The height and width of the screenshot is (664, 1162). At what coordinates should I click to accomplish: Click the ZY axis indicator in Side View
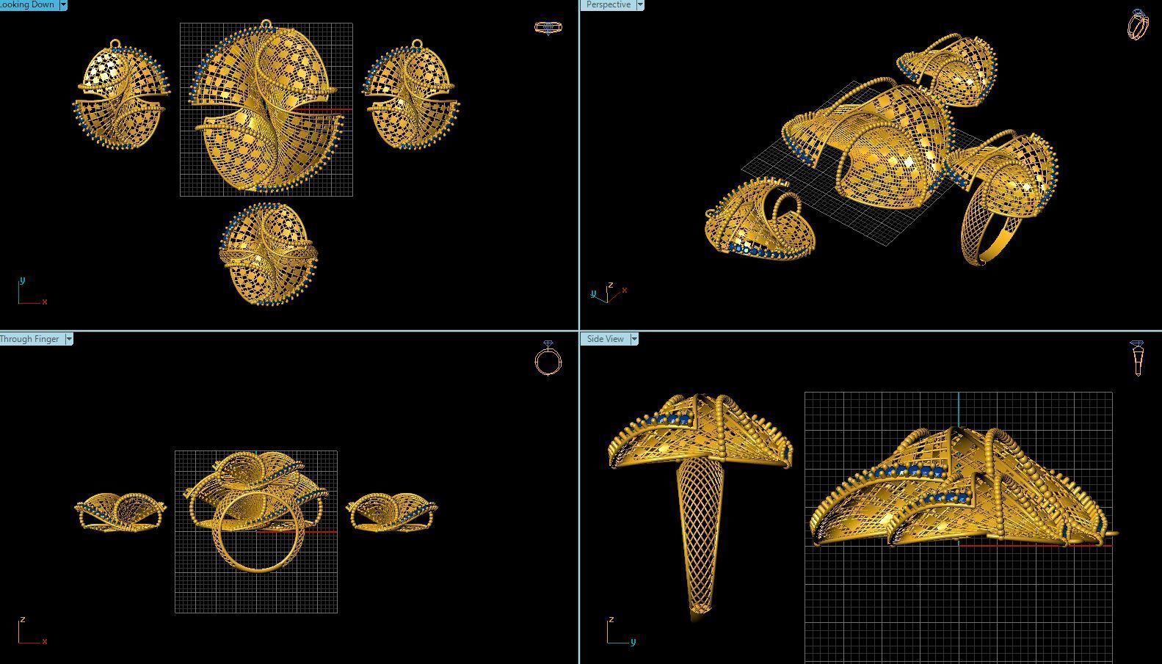tap(621, 631)
